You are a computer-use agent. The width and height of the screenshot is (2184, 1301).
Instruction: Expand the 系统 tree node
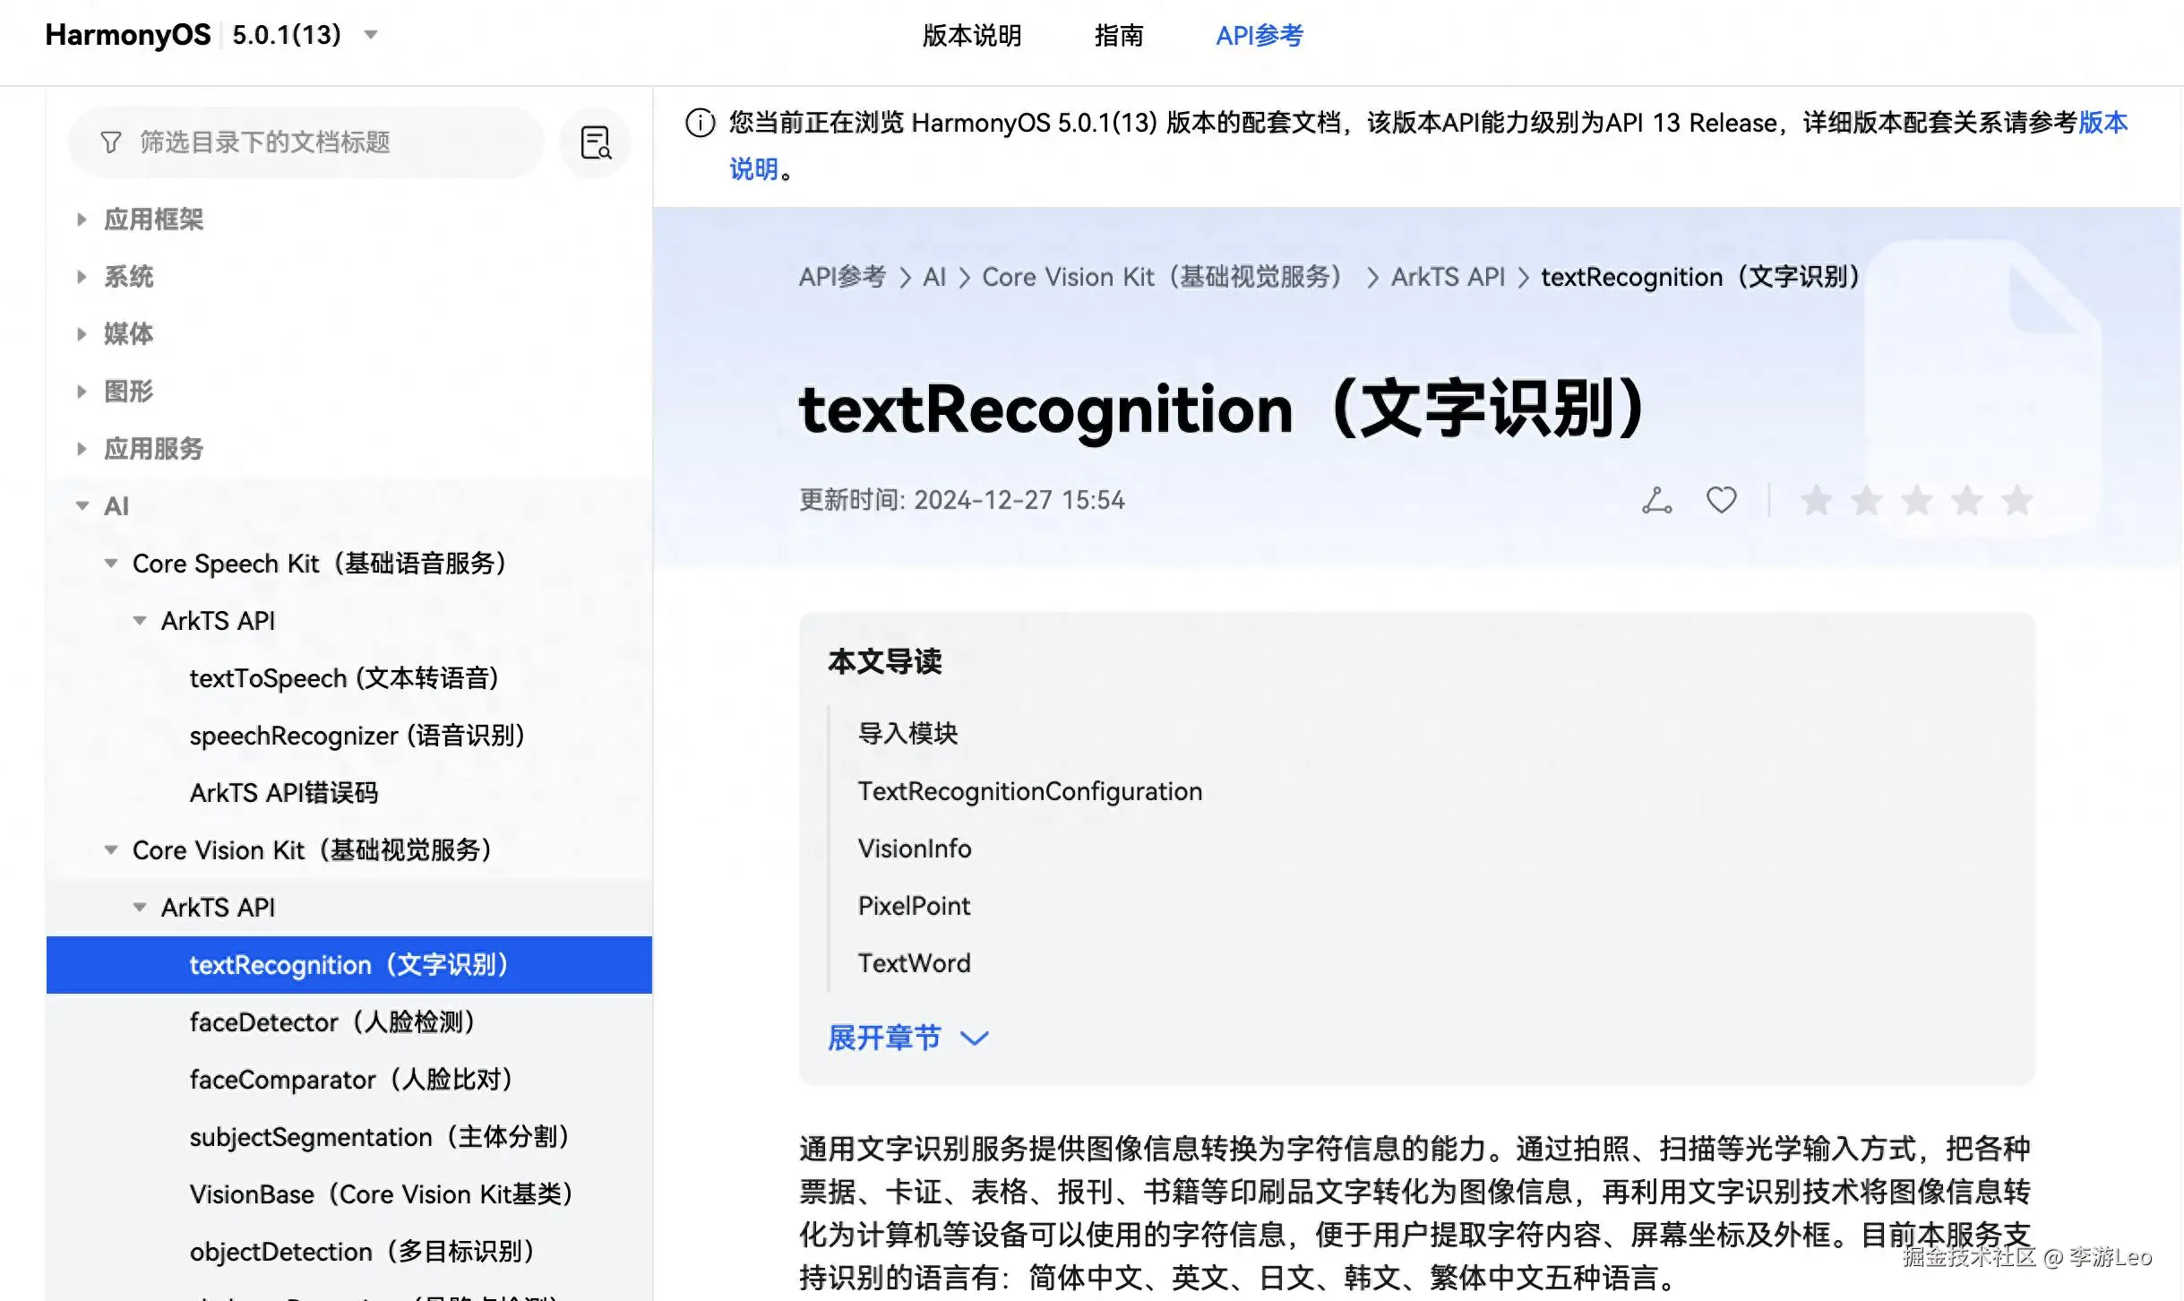coord(82,277)
